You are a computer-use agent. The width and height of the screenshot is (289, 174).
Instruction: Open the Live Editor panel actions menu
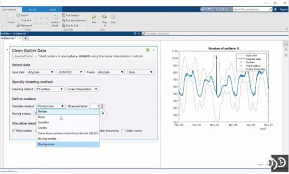(x=135, y=34)
